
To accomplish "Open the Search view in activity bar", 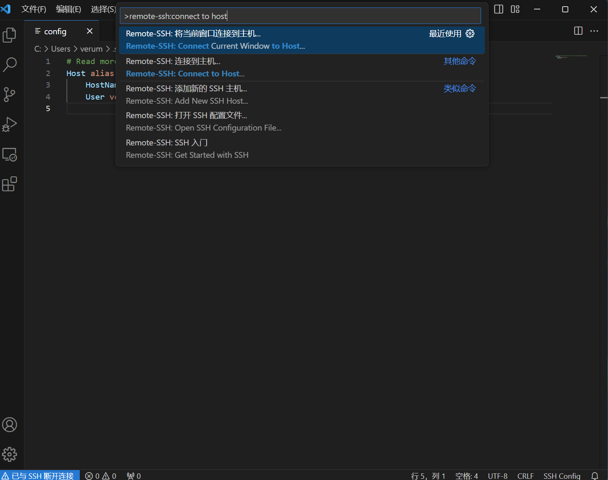I will (10, 64).
